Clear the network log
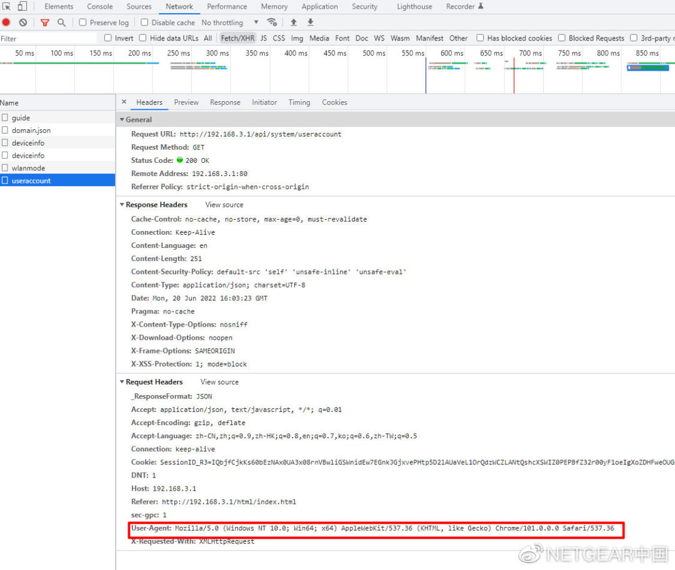The width and height of the screenshot is (675, 570). [23, 22]
